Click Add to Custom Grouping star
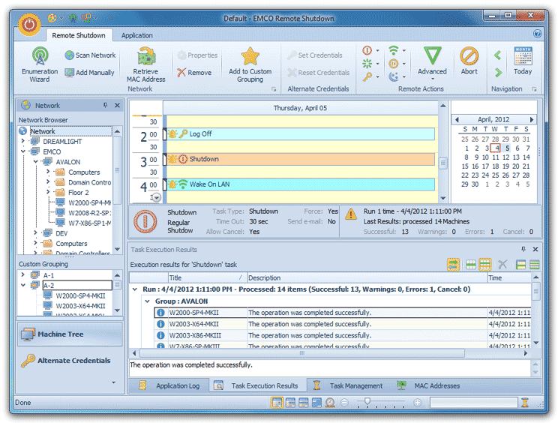Image resolution: width=558 pixels, height=423 pixels. (250, 57)
